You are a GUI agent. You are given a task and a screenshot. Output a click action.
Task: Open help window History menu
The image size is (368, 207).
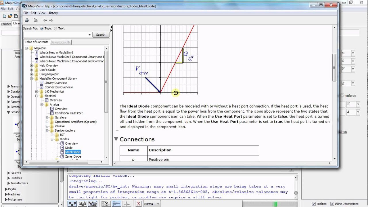pyautogui.click(x=53, y=13)
